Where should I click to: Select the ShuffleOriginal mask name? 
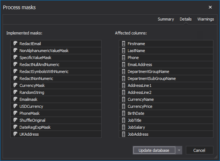coord(32,120)
